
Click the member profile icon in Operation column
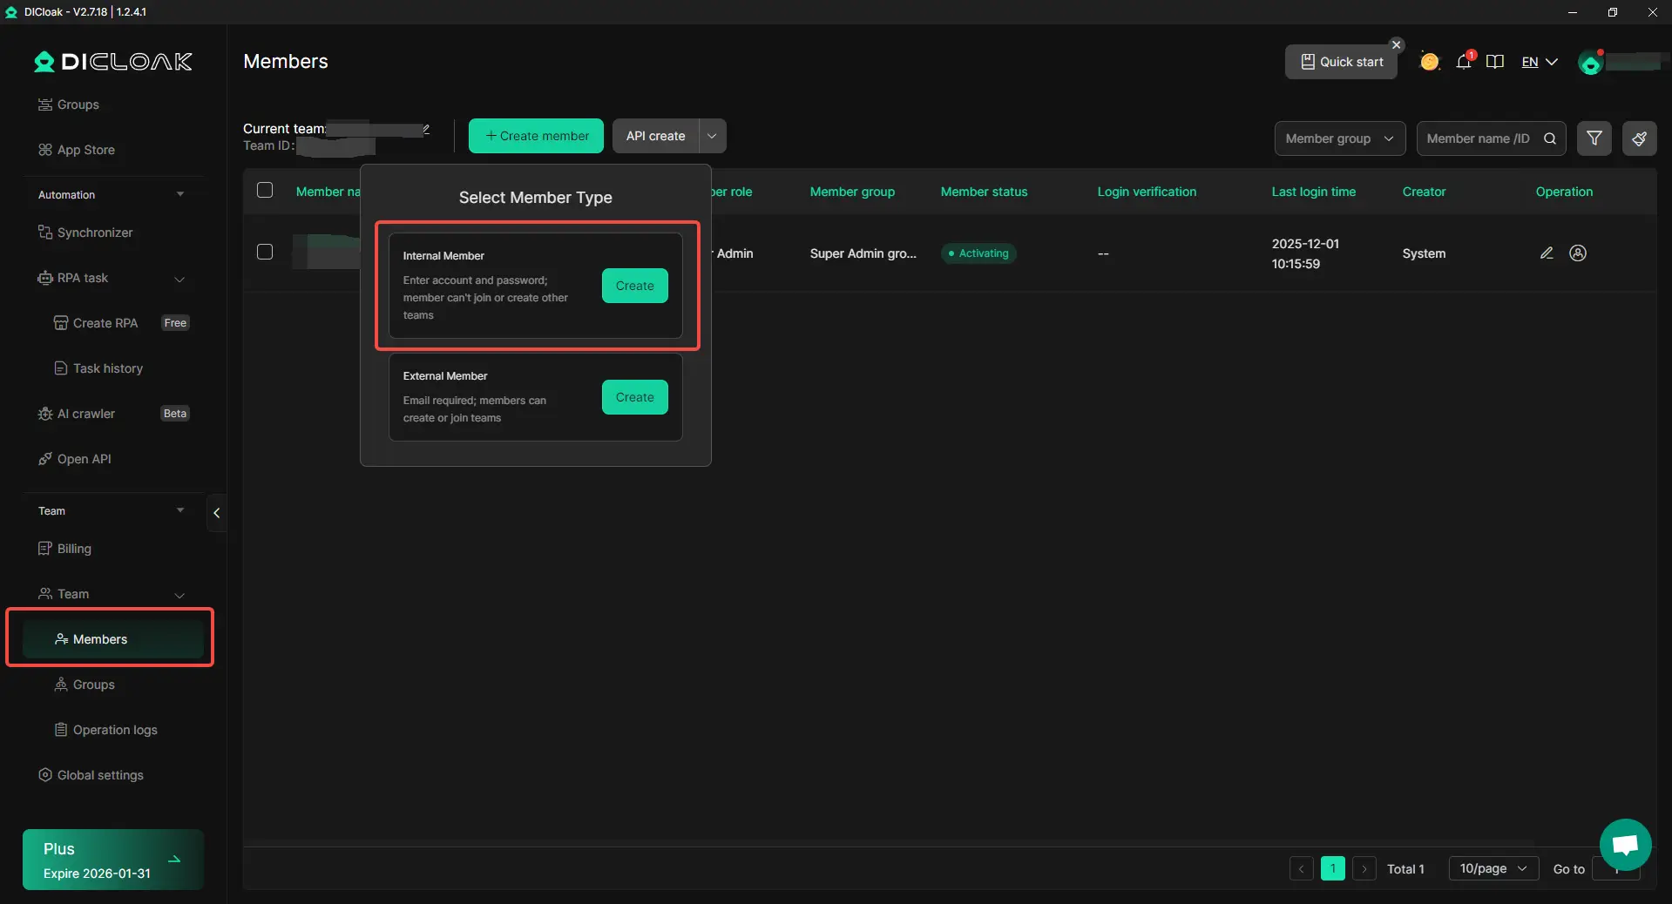point(1578,253)
